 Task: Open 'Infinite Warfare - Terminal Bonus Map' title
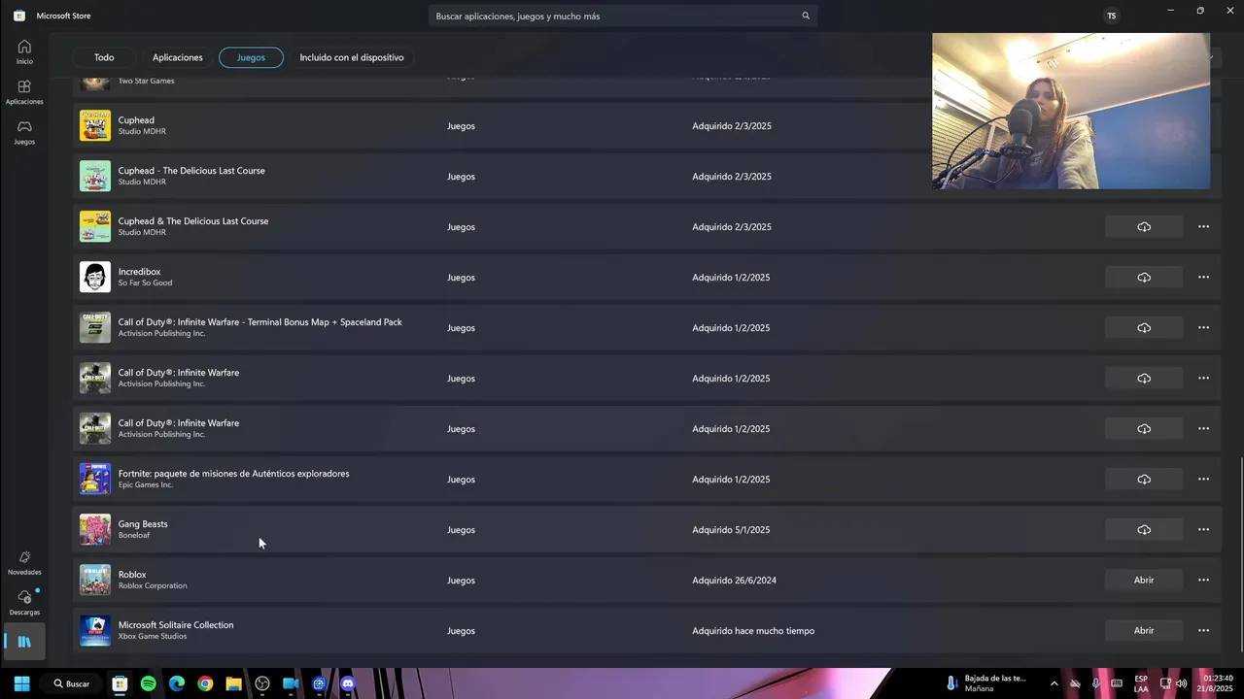click(x=259, y=322)
